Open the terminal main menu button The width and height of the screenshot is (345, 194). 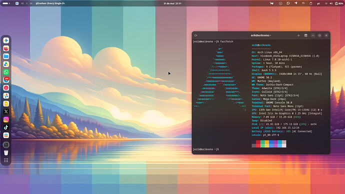pyautogui.click(x=305, y=35)
